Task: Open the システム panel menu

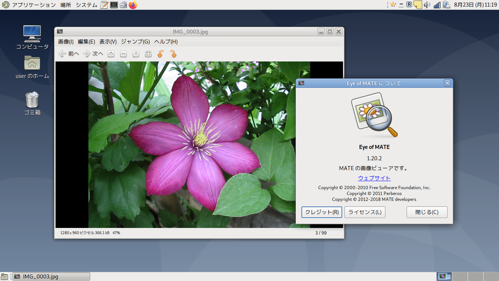Action: click(87, 5)
